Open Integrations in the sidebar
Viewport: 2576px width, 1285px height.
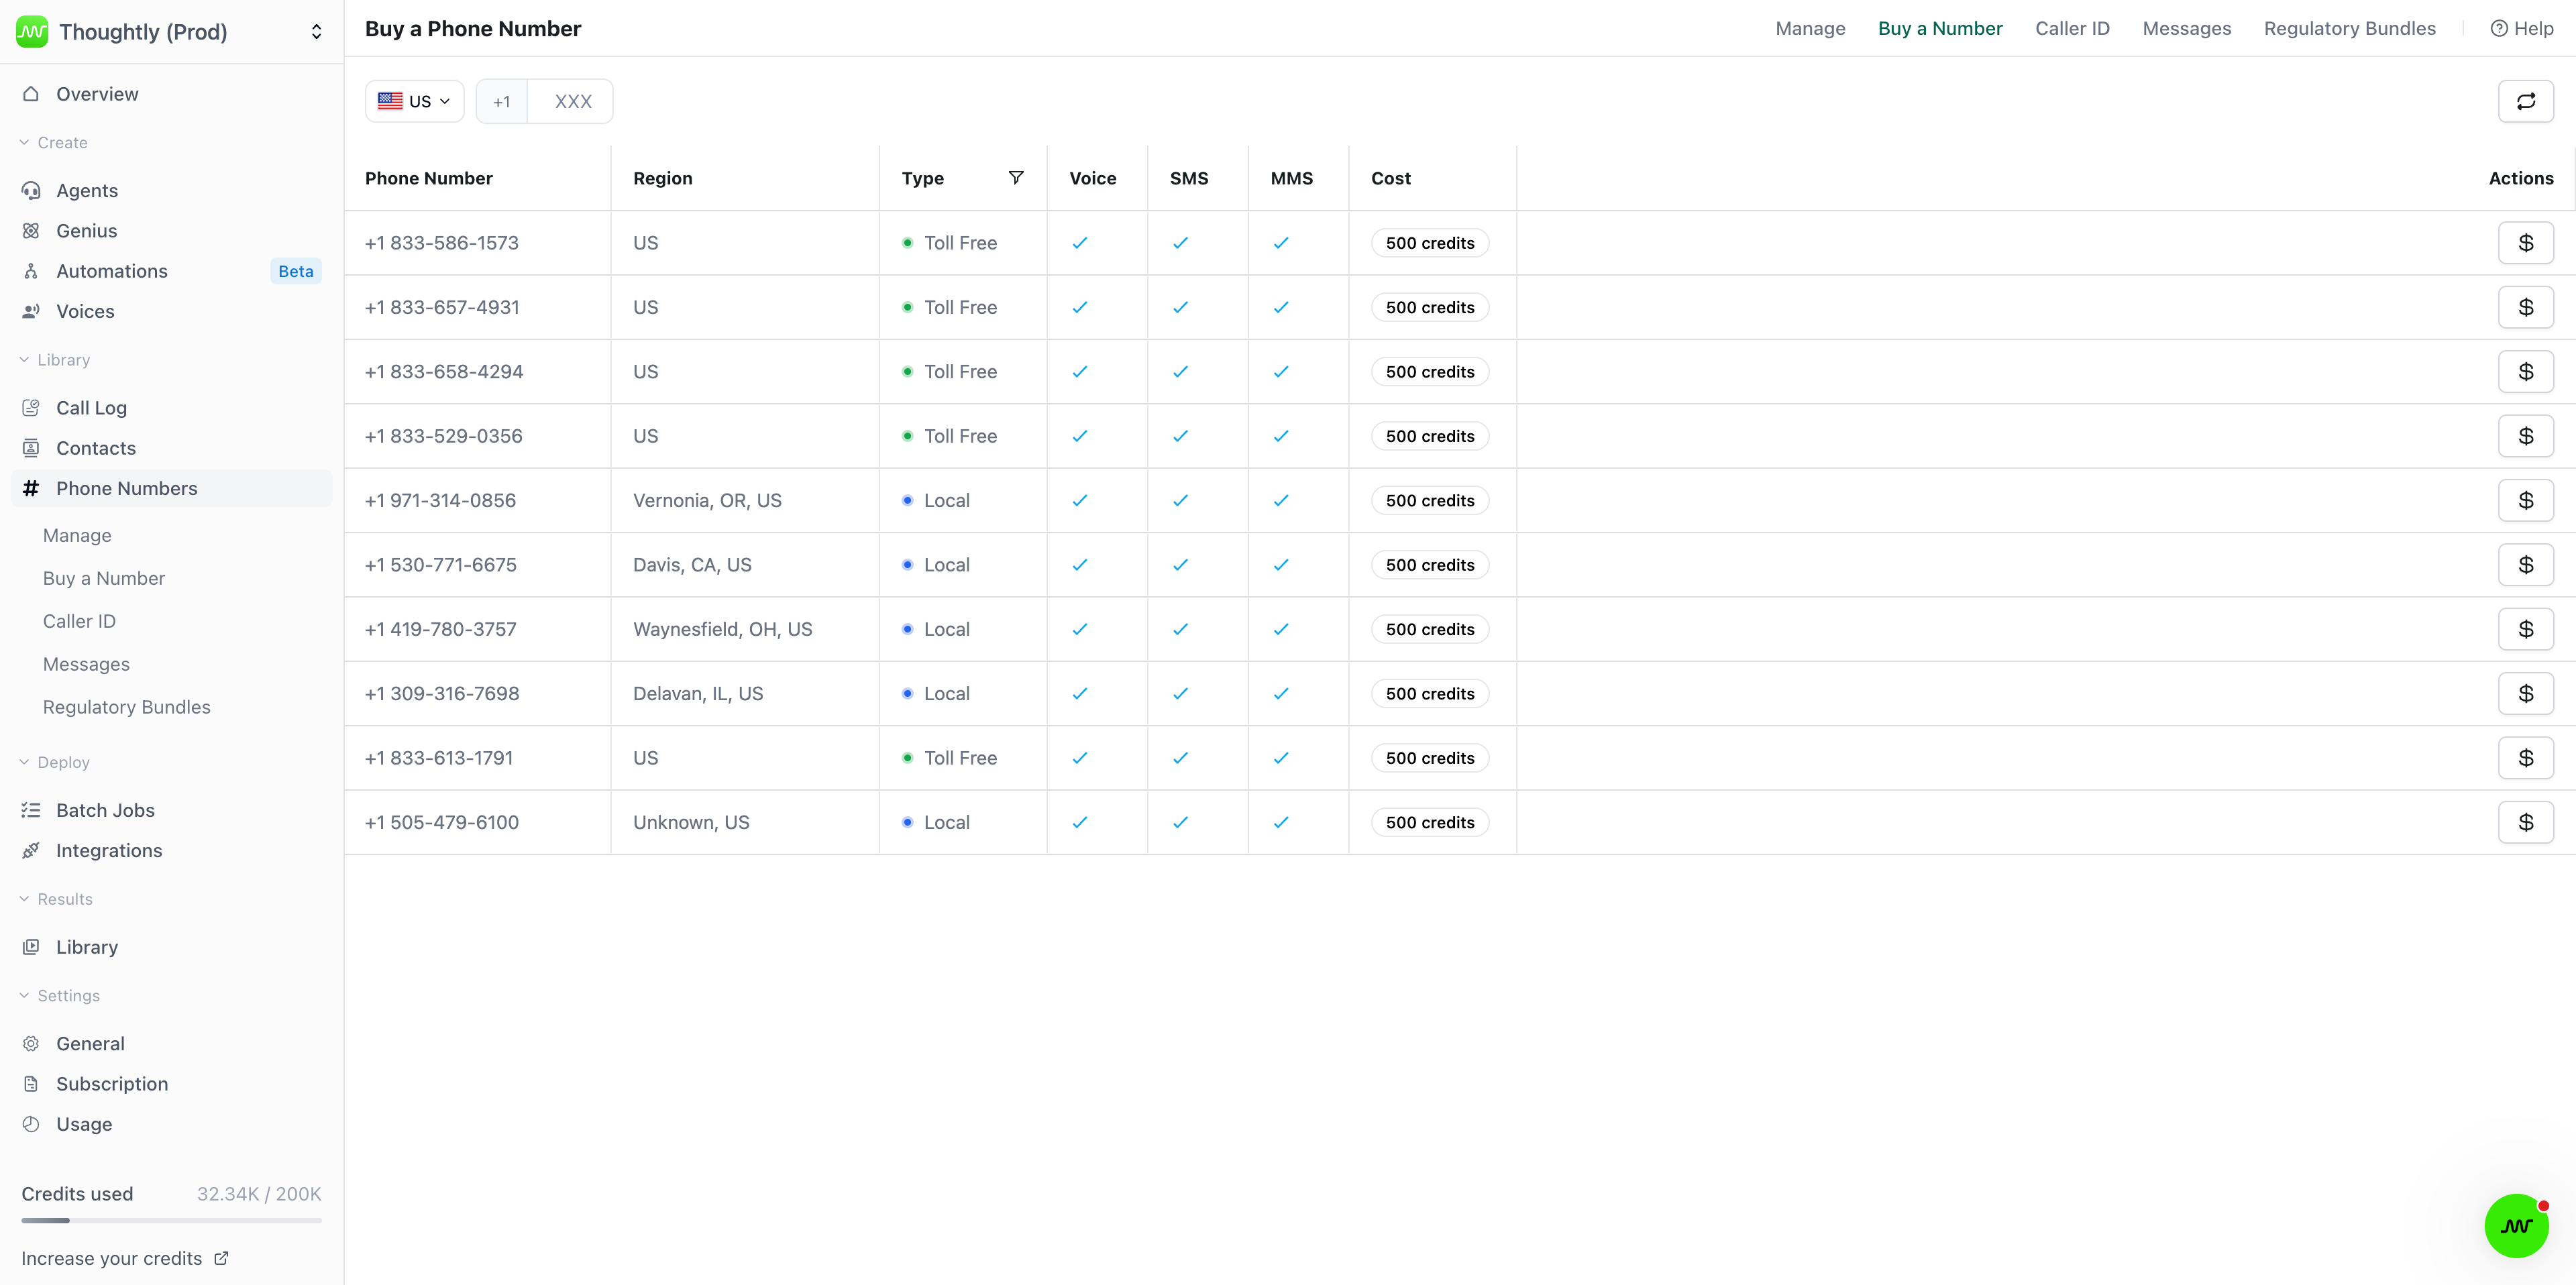pos(171,851)
